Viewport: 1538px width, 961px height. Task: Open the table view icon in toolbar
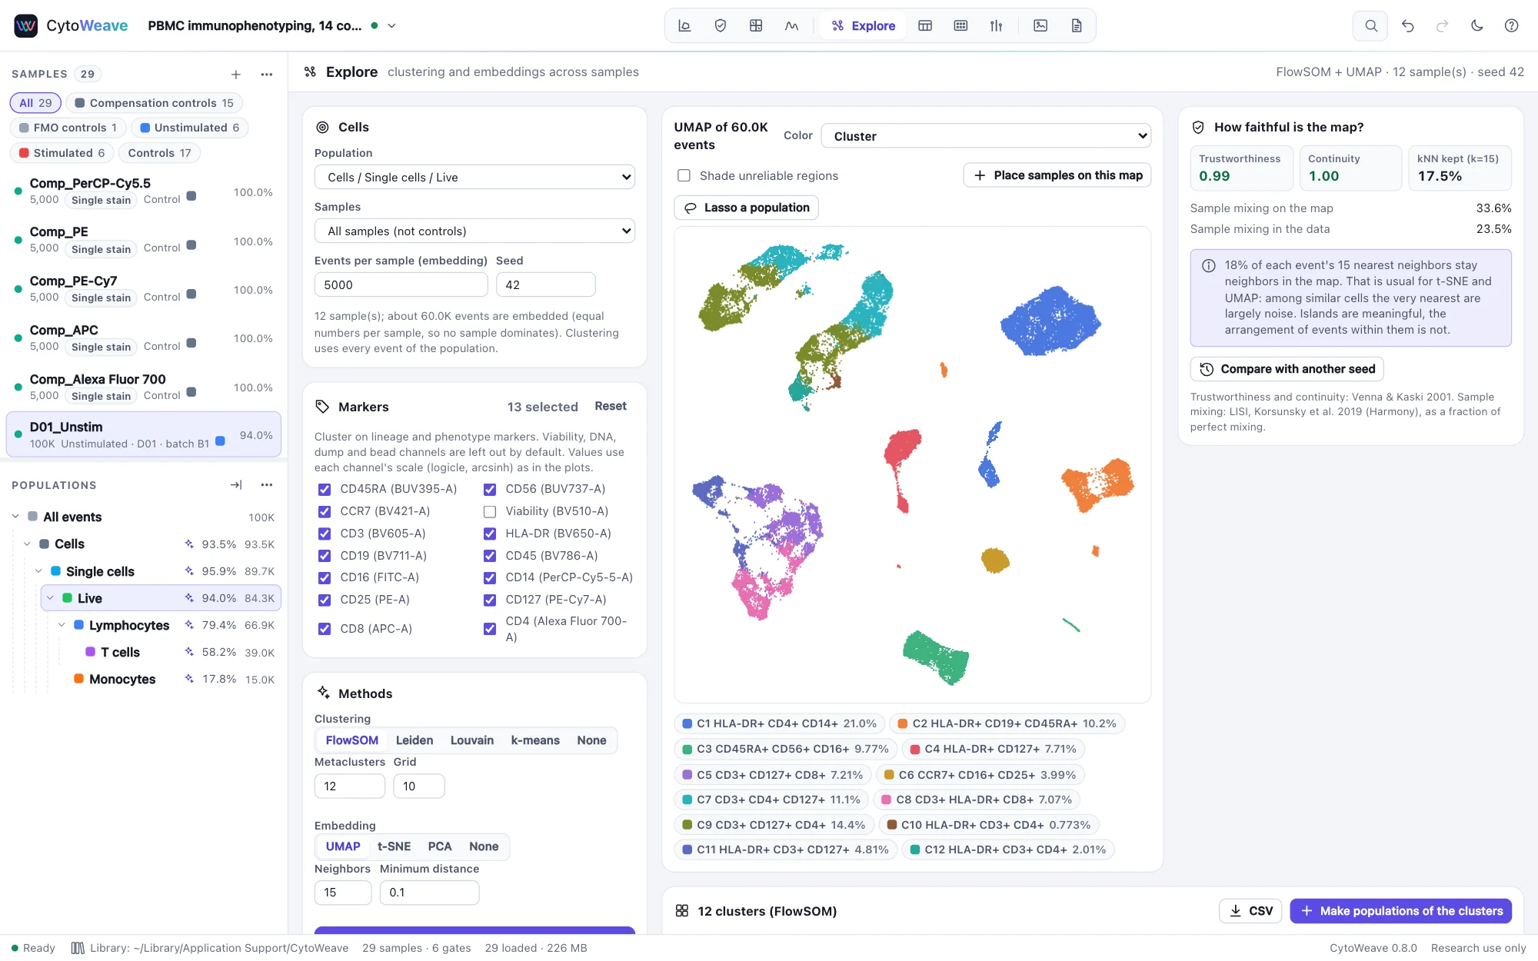coord(925,26)
